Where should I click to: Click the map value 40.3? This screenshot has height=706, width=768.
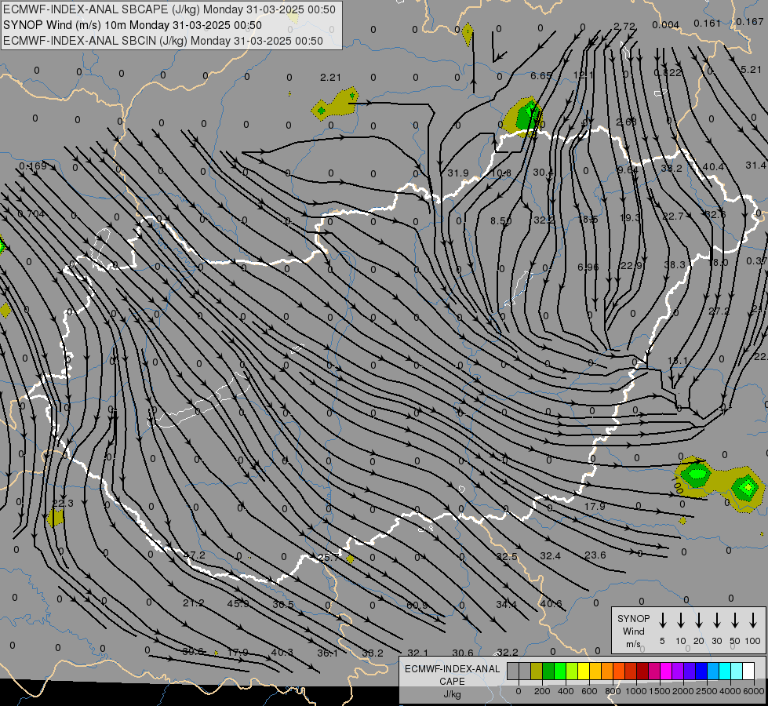pos(282,652)
